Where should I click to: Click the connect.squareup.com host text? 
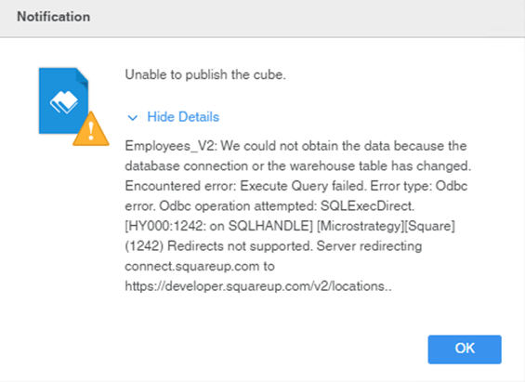point(191,266)
